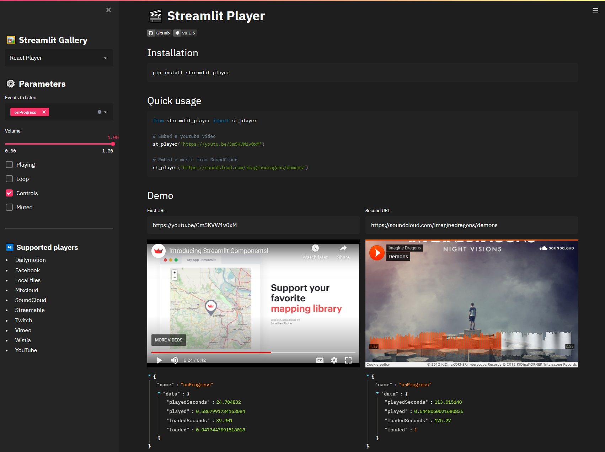Select Dailymotion in the supported players list

tap(31, 260)
